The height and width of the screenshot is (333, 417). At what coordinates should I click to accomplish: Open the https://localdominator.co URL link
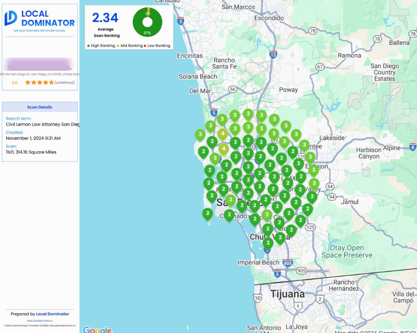(x=40, y=321)
